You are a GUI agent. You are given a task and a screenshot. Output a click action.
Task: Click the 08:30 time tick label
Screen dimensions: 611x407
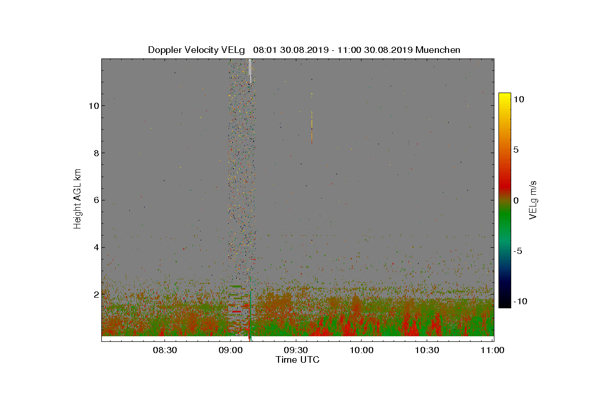(x=165, y=350)
